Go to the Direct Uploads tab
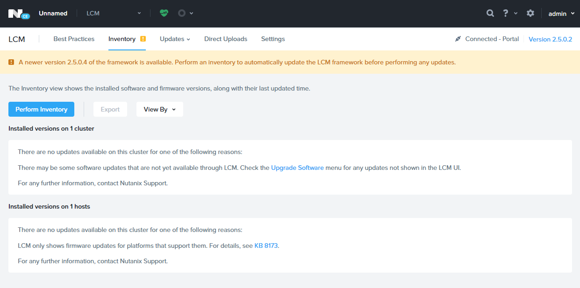 [x=226, y=39]
